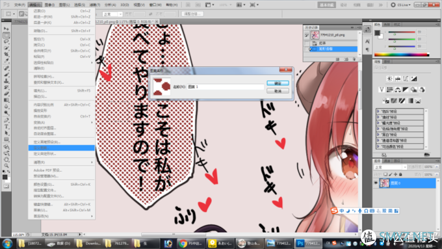Select the Crop tool
This screenshot has height=249, width=442.
6,54
